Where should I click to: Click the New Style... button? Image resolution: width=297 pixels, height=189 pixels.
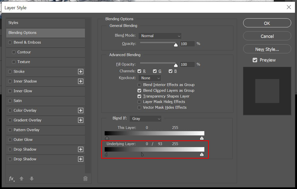267,49
